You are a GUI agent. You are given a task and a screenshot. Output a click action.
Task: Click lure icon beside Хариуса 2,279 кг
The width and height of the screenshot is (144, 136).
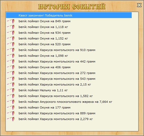click(x=11, y=119)
